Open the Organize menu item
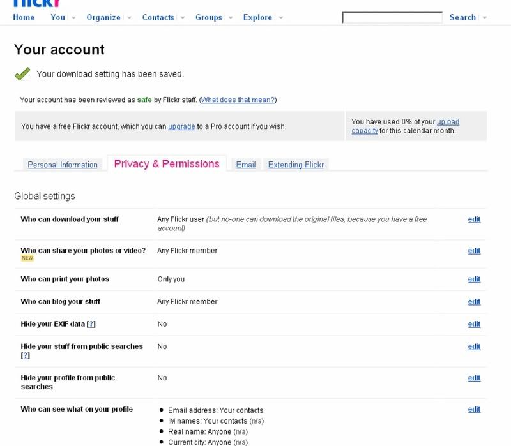Viewport: 511px width, 446px height. coord(103,17)
